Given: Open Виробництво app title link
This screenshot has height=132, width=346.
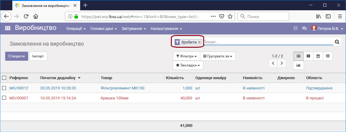Looking at the screenshot, I should click(x=36, y=28).
